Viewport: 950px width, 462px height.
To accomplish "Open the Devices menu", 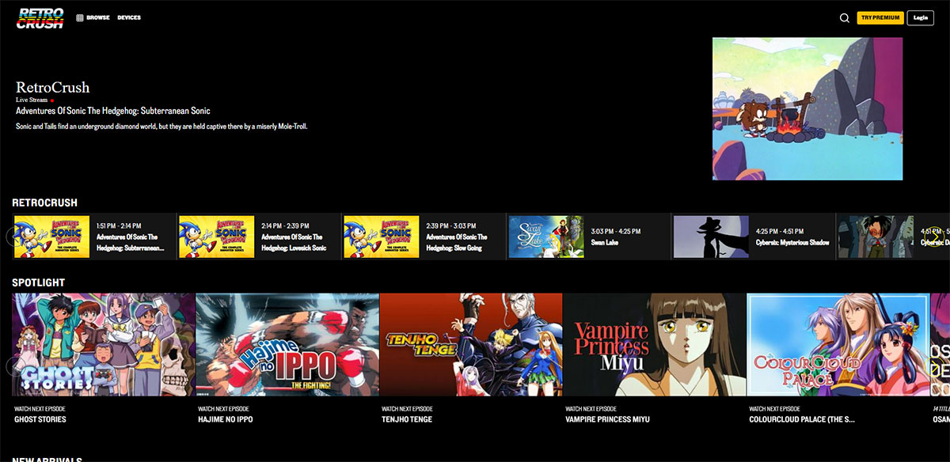I will coord(129,17).
